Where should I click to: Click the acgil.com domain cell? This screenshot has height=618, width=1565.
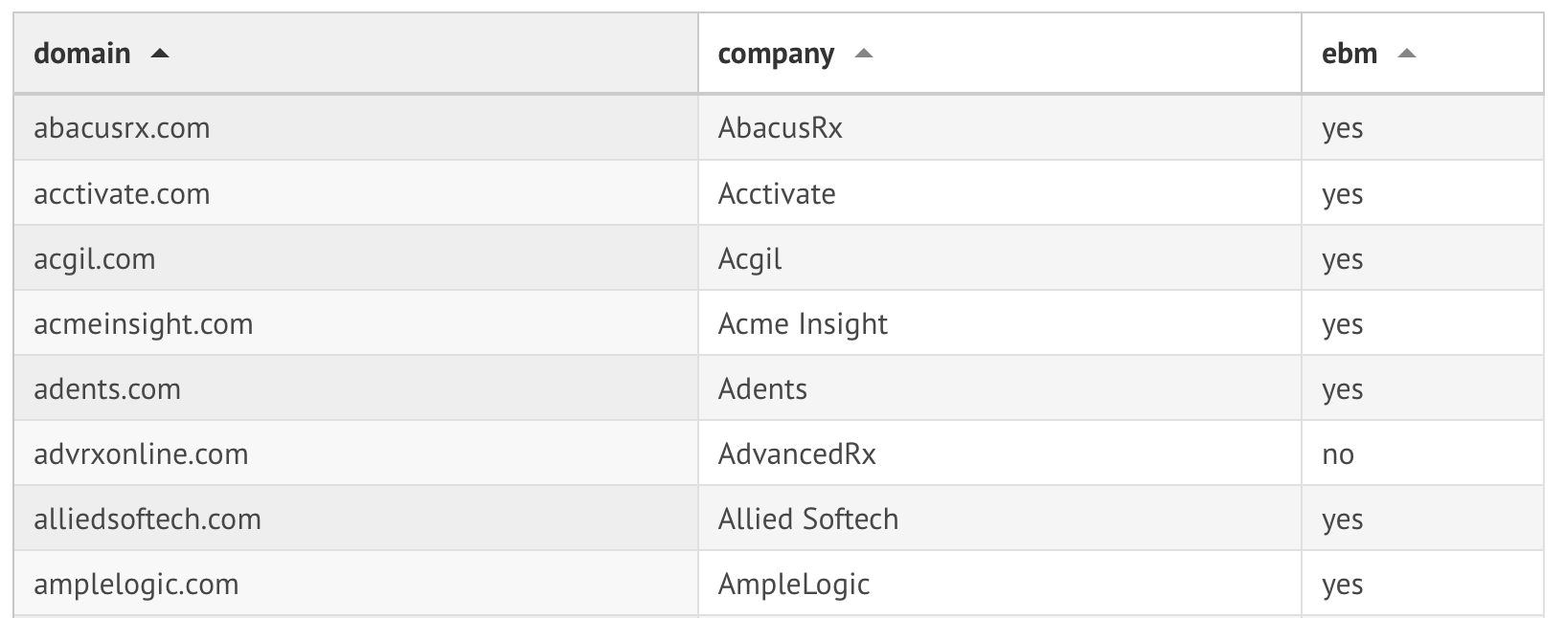[95, 259]
